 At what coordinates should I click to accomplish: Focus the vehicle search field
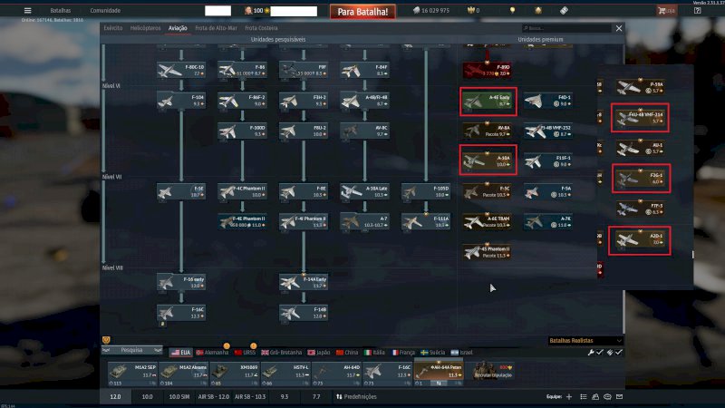pyautogui.click(x=566, y=28)
